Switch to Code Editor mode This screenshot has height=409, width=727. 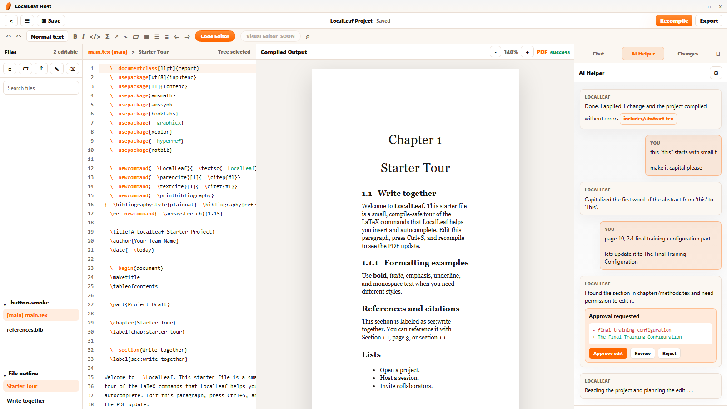(215, 36)
